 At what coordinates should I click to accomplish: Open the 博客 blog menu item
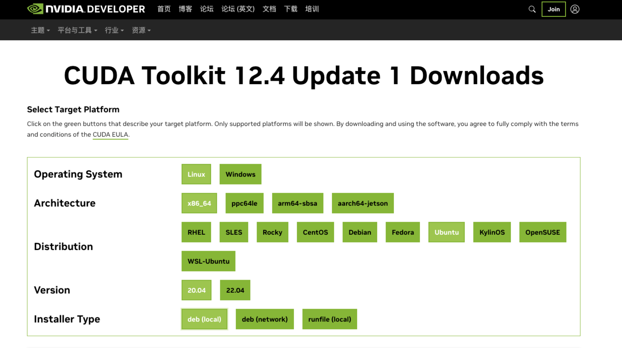coord(185,9)
